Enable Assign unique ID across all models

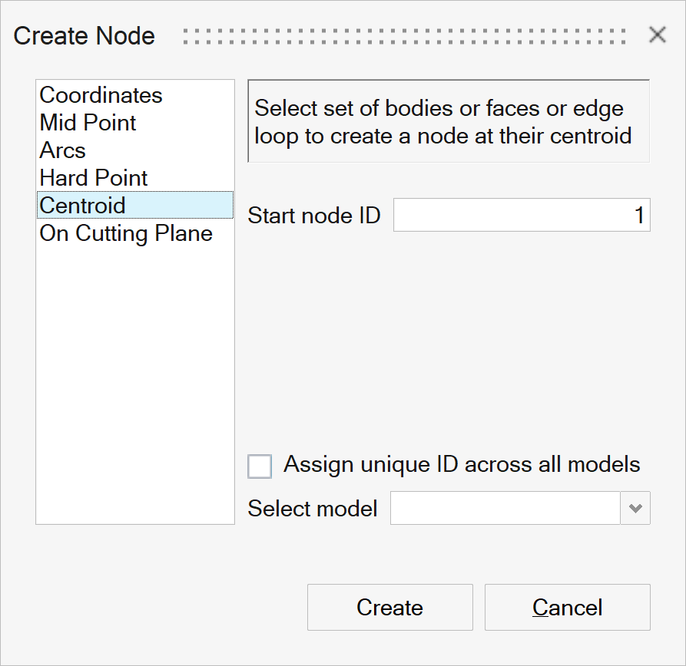pyautogui.click(x=260, y=466)
